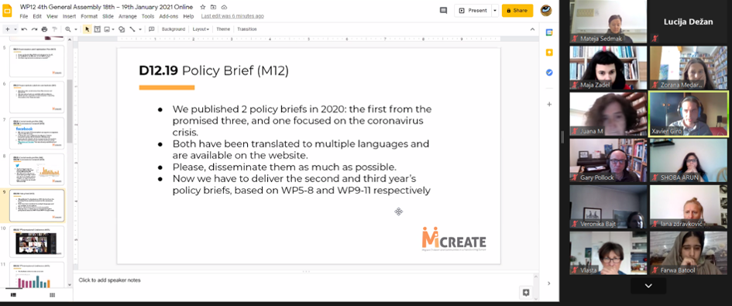The width and height of the screenshot is (732, 306).
Task: Open the Insert menu
Action: 70,16
